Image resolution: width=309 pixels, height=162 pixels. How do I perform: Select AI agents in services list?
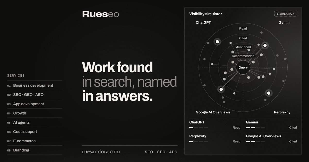click(x=35, y=122)
